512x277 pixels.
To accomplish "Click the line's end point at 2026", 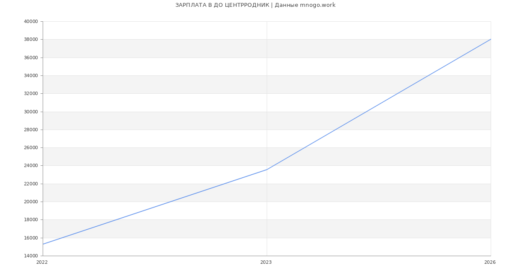I will click(x=491, y=39).
